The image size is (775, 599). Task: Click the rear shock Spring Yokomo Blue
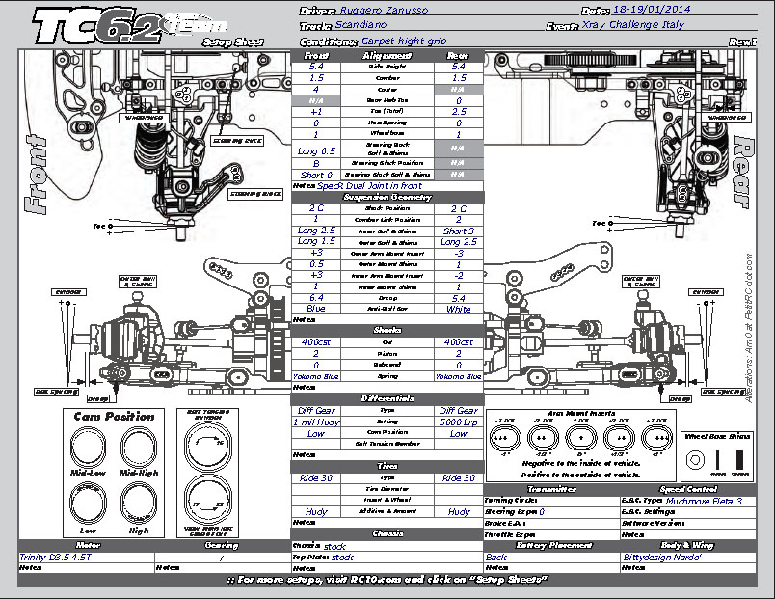(459, 376)
